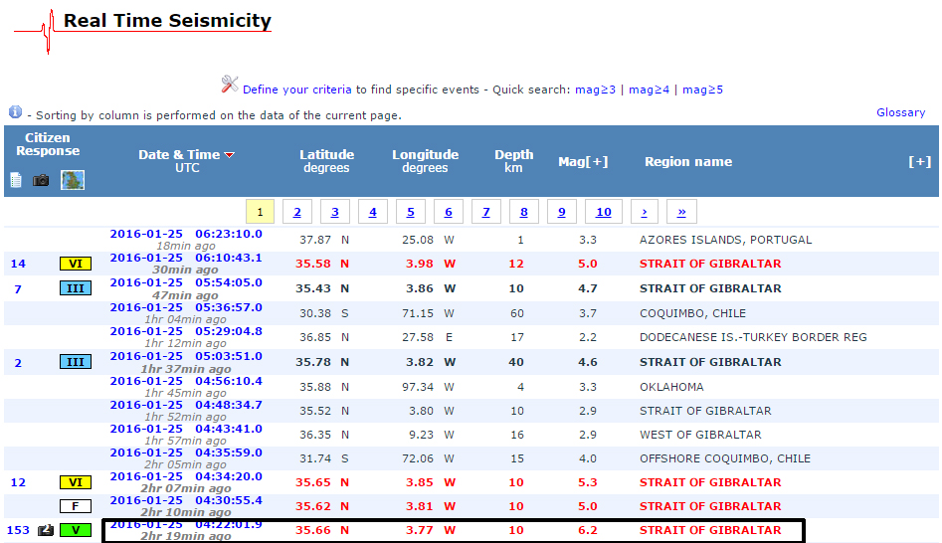This screenshot has width=942, height=543.
Task: Open the Define your criteria link
Action: 297,90
